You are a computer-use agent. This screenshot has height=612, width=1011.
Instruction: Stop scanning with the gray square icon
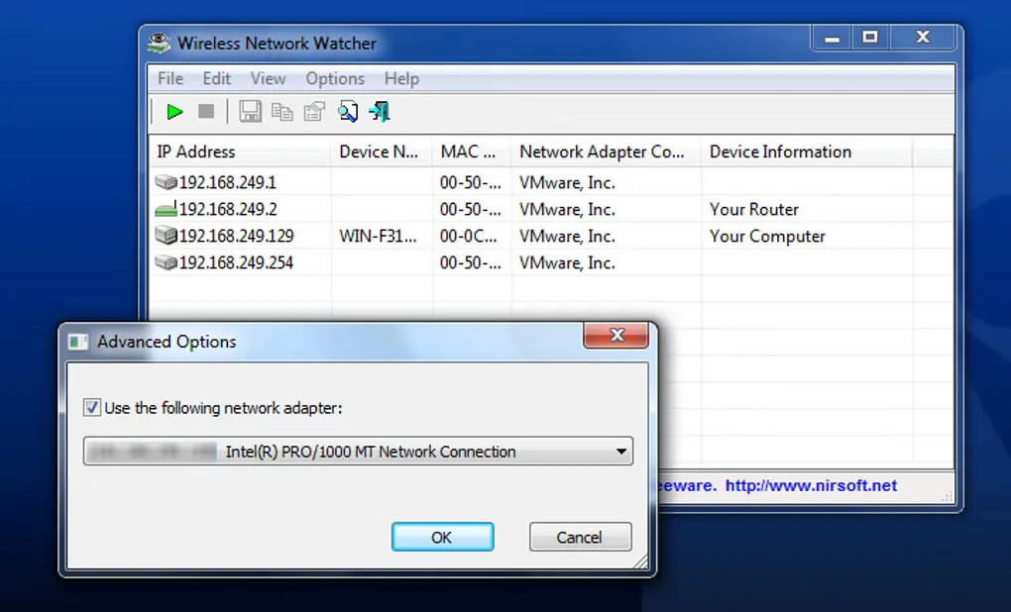(206, 112)
